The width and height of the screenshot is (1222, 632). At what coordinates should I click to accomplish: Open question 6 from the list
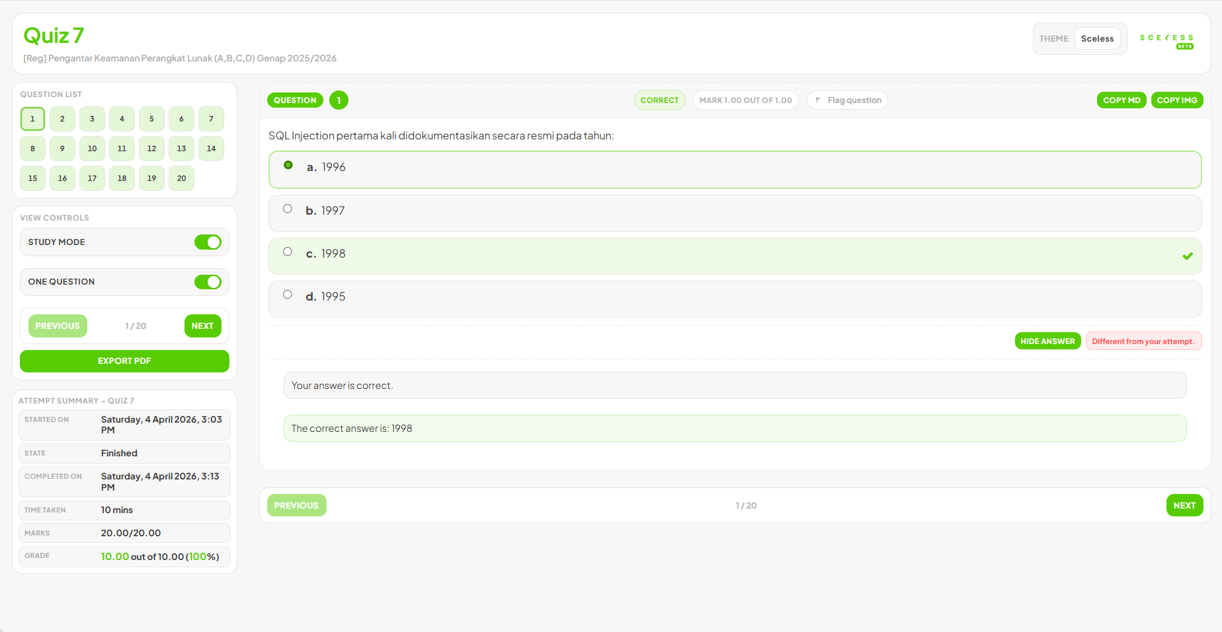[x=181, y=119]
